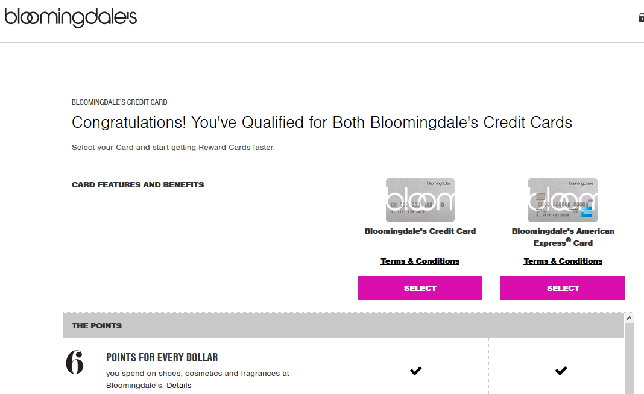
Task: Open Terms & Conditions for Bloomingdale's Credit Card
Action: pyautogui.click(x=420, y=261)
